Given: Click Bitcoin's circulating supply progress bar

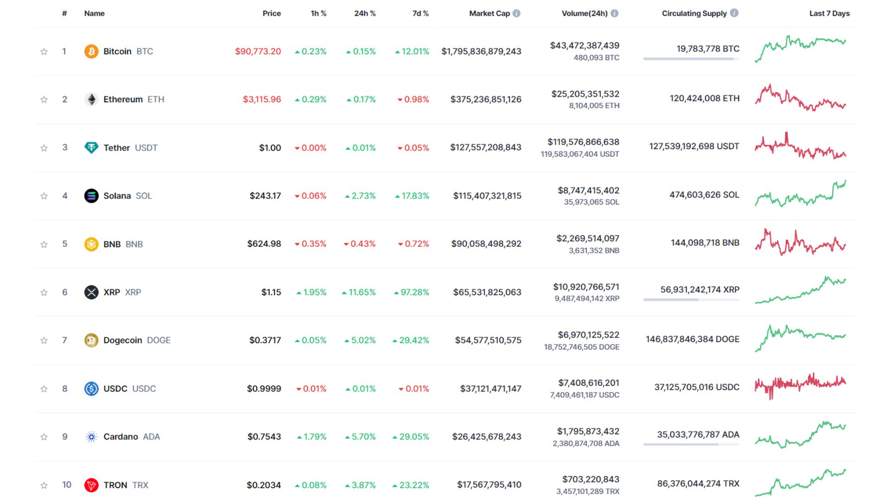Looking at the screenshot, I should [x=690, y=59].
